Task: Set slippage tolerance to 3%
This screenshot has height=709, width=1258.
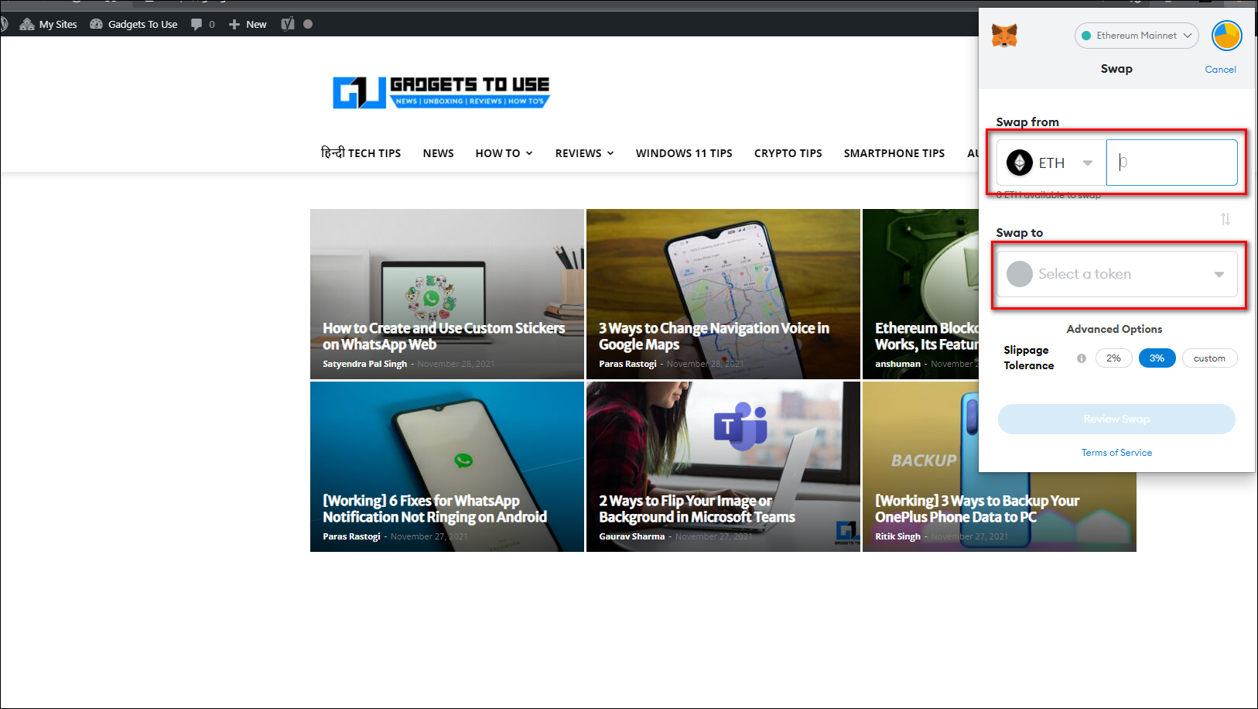Action: tap(1157, 358)
